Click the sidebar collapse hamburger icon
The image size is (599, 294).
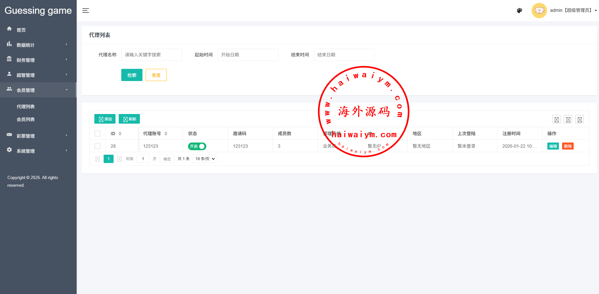(86, 11)
